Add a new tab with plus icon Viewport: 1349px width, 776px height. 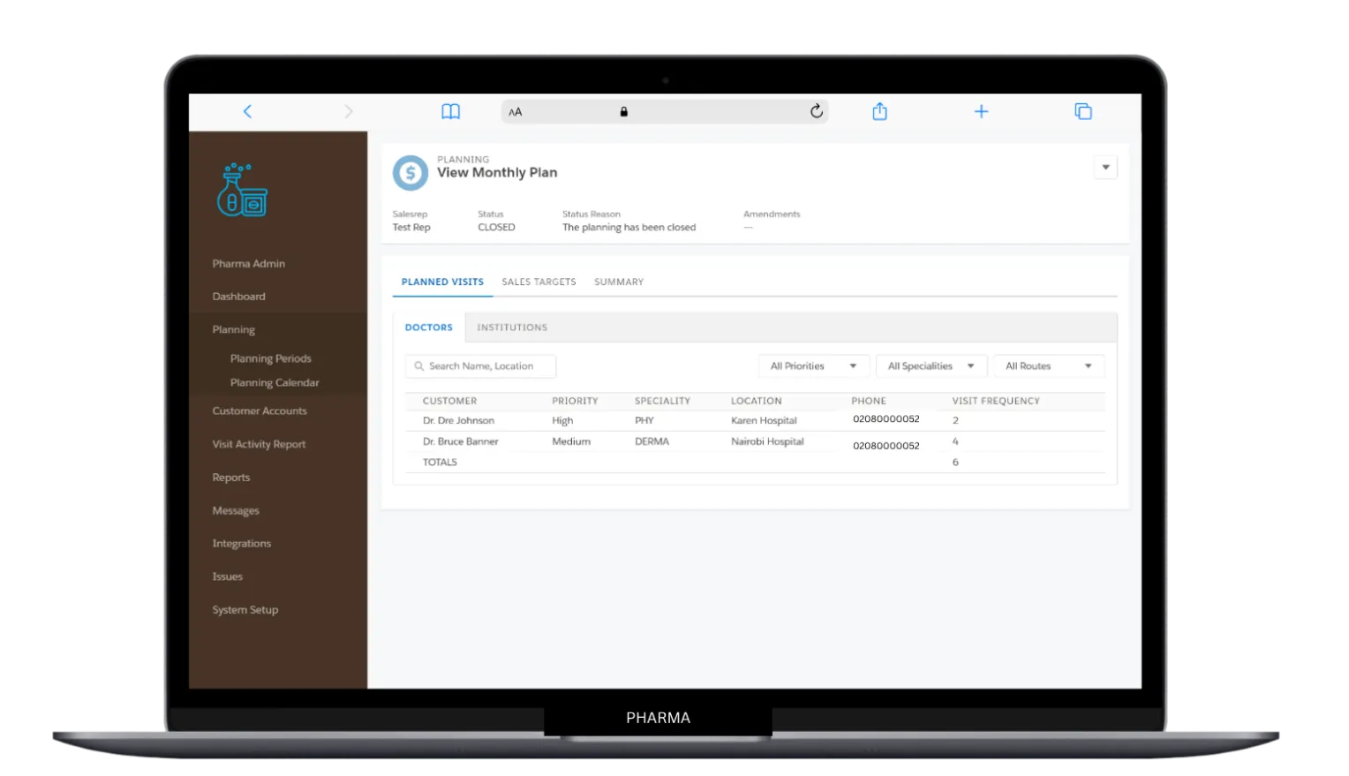click(x=981, y=111)
